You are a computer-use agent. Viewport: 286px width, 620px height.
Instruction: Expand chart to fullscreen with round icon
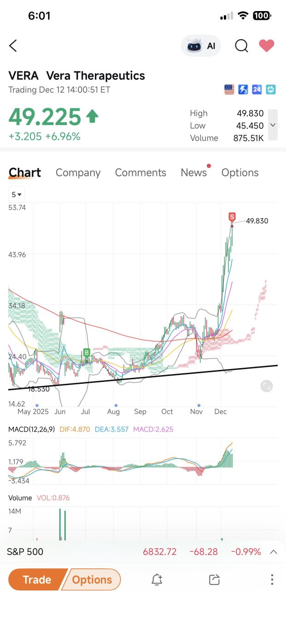[267, 386]
